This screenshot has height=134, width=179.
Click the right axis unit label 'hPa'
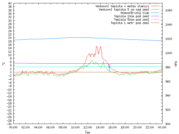click(x=176, y=64)
